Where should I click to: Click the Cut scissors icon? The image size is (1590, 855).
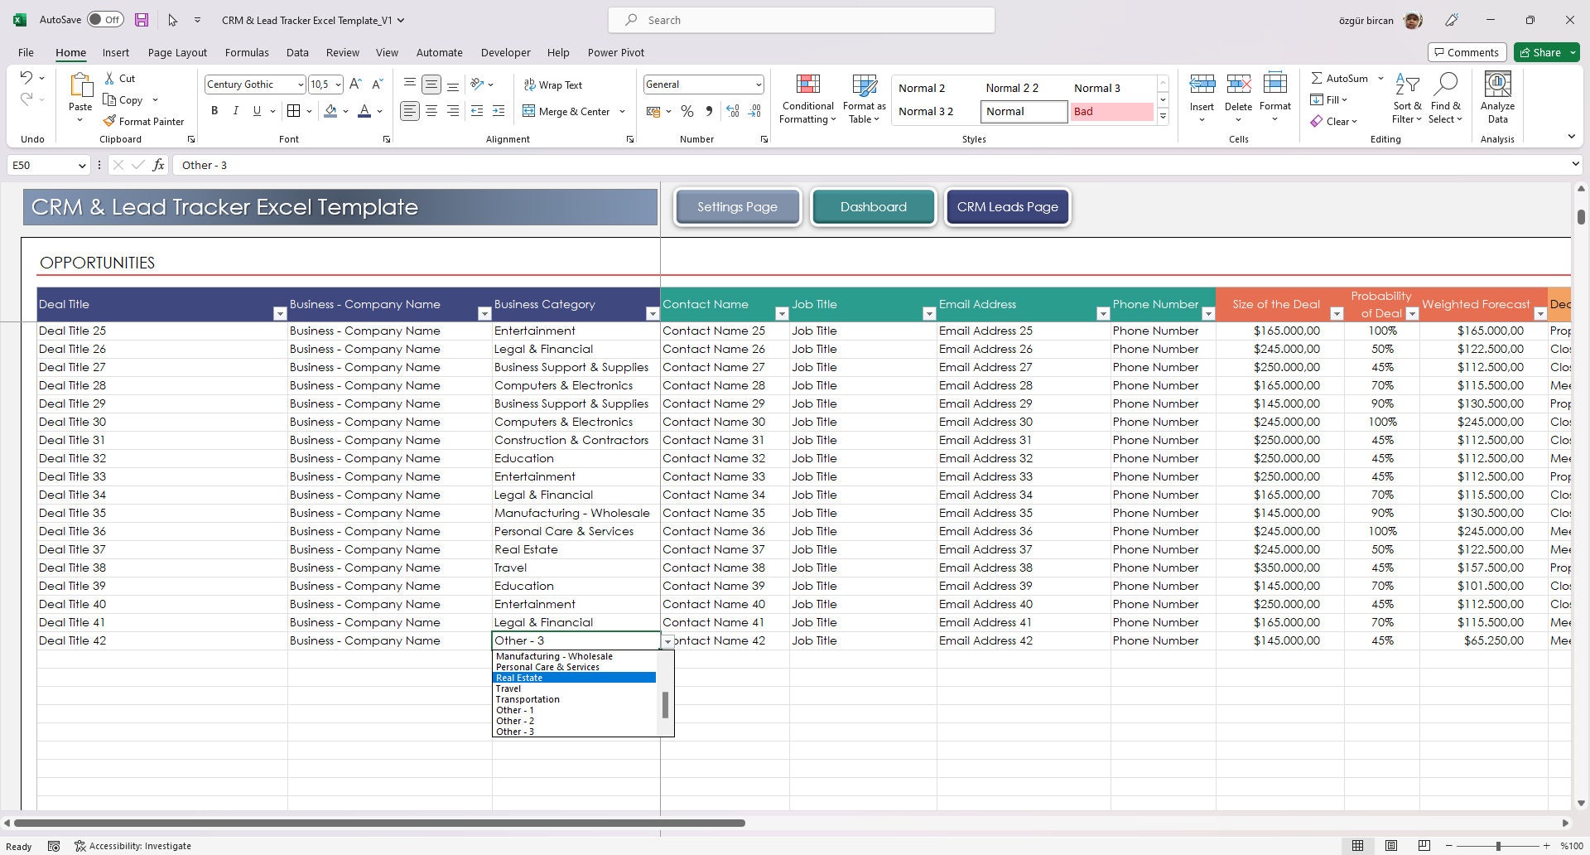pos(109,78)
